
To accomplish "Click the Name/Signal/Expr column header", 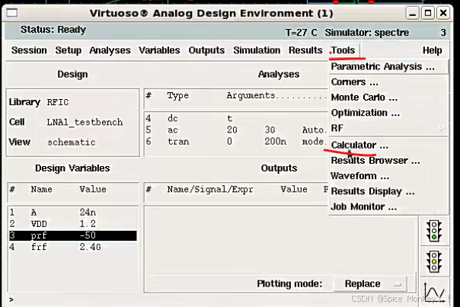I will point(210,190).
